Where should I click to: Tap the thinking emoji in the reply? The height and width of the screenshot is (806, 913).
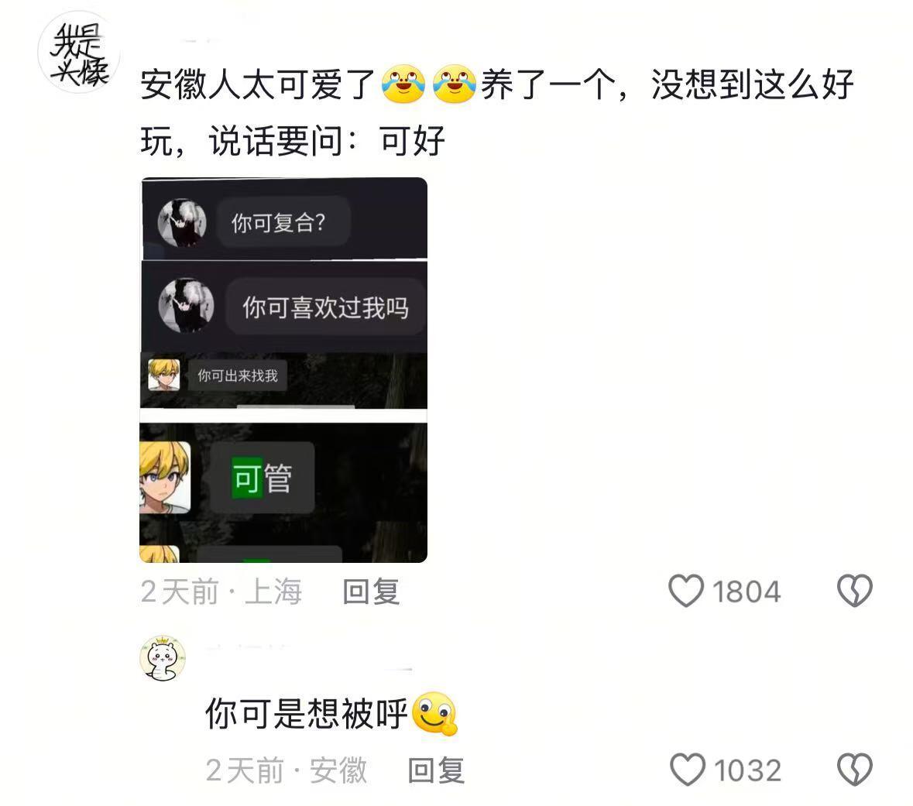(x=434, y=713)
